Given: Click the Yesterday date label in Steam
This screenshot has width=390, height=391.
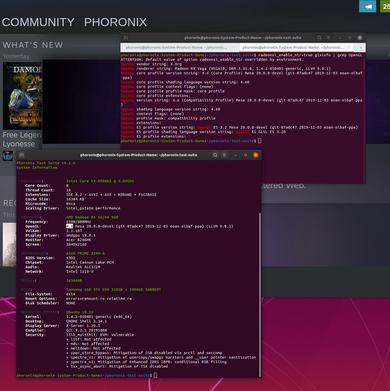Looking at the screenshot, I should 16,56.
